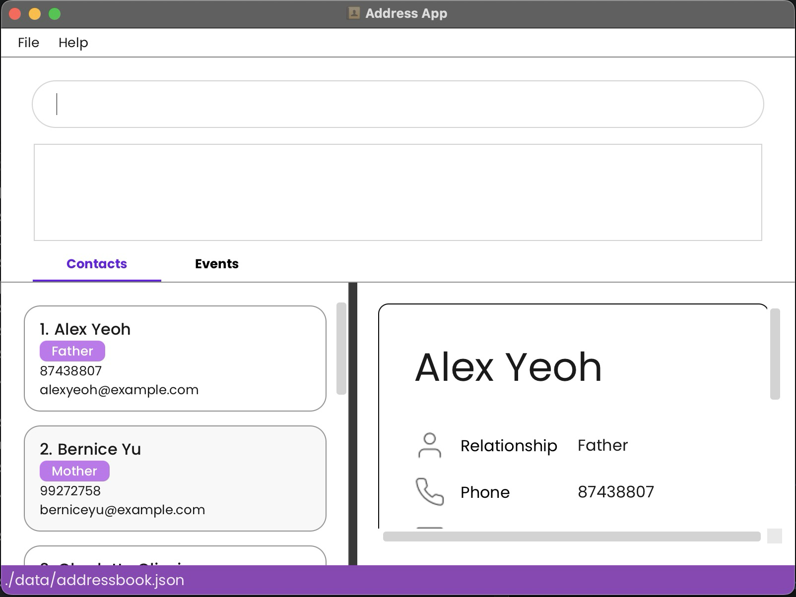The image size is (796, 597).
Task: Select the Bernice Yu contact card
Action: point(175,478)
